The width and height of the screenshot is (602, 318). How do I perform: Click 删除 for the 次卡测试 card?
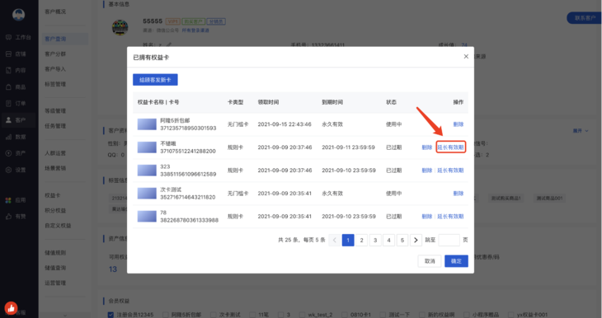(459, 194)
